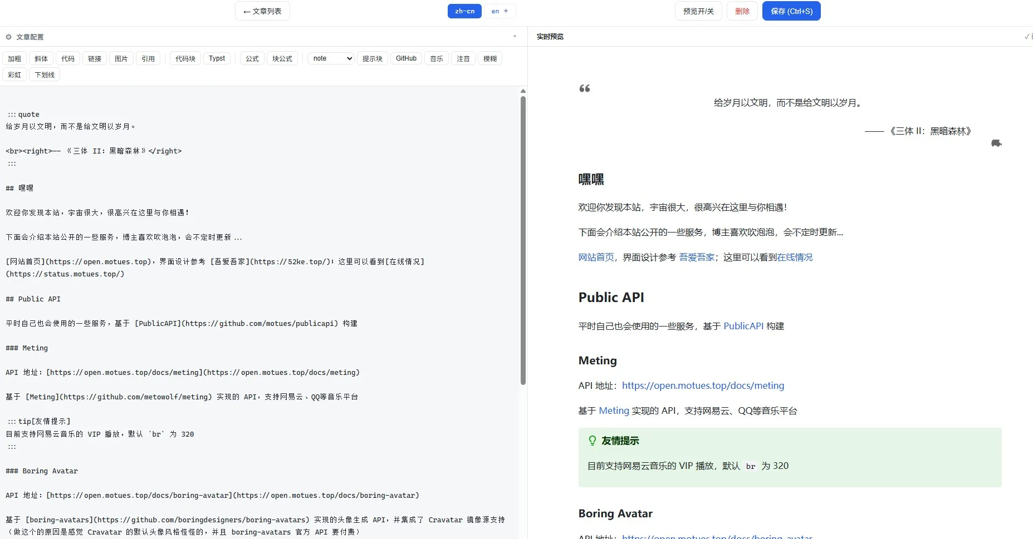1033x539 pixels.
Task: Switch to the zh-cn language tab
Action: coord(464,11)
